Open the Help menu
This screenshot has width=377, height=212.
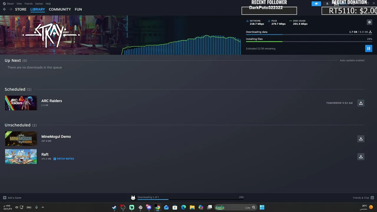click(48, 4)
